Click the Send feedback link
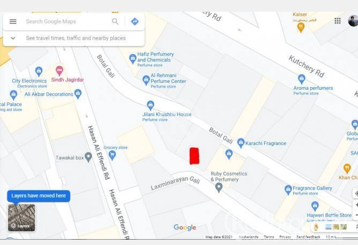The width and height of the screenshot is (358, 245). [x=308, y=237]
